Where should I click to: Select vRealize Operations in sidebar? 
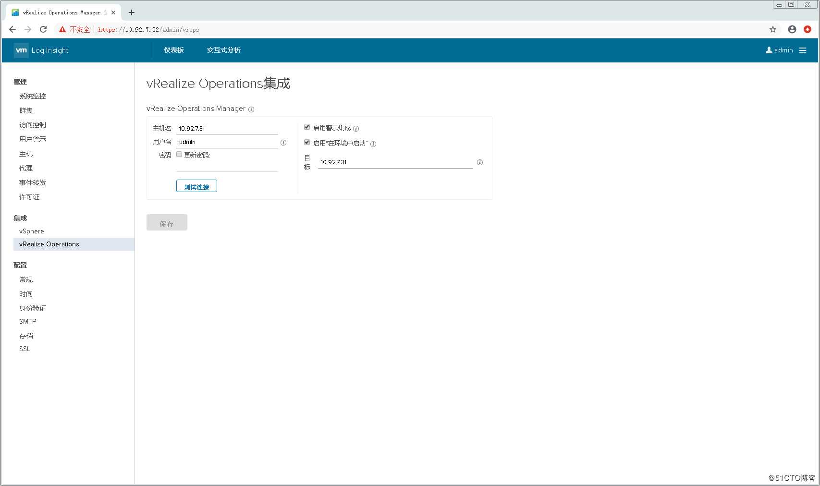(74, 244)
